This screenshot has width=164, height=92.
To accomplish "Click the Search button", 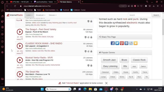I will pyautogui.click(x=156, y=15).
